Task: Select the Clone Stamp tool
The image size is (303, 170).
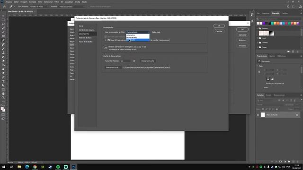Action: [x=3, y=52]
